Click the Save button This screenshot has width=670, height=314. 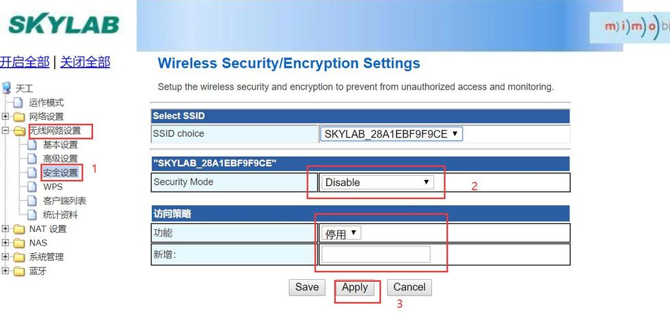pos(306,287)
